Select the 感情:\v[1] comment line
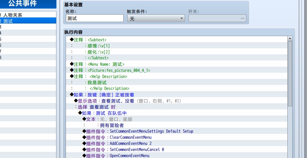The image size is (307, 158). 177,46
